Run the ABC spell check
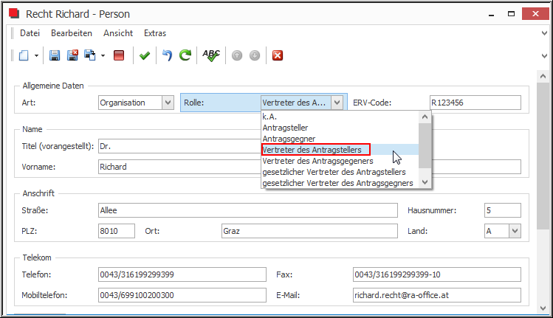Viewport: 553px width, 318px height. click(212, 55)
